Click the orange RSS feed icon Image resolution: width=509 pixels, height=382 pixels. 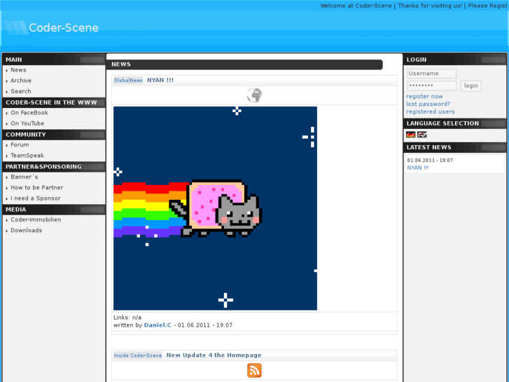coord(254,370)
